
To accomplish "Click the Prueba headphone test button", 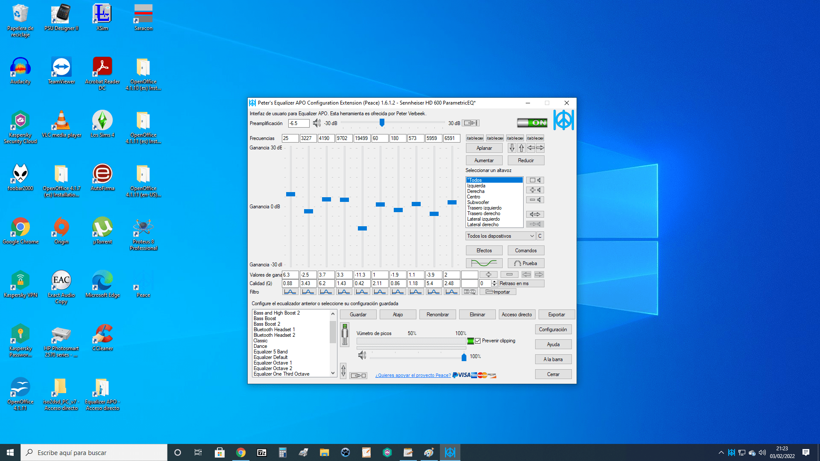I will pos(526,263).
